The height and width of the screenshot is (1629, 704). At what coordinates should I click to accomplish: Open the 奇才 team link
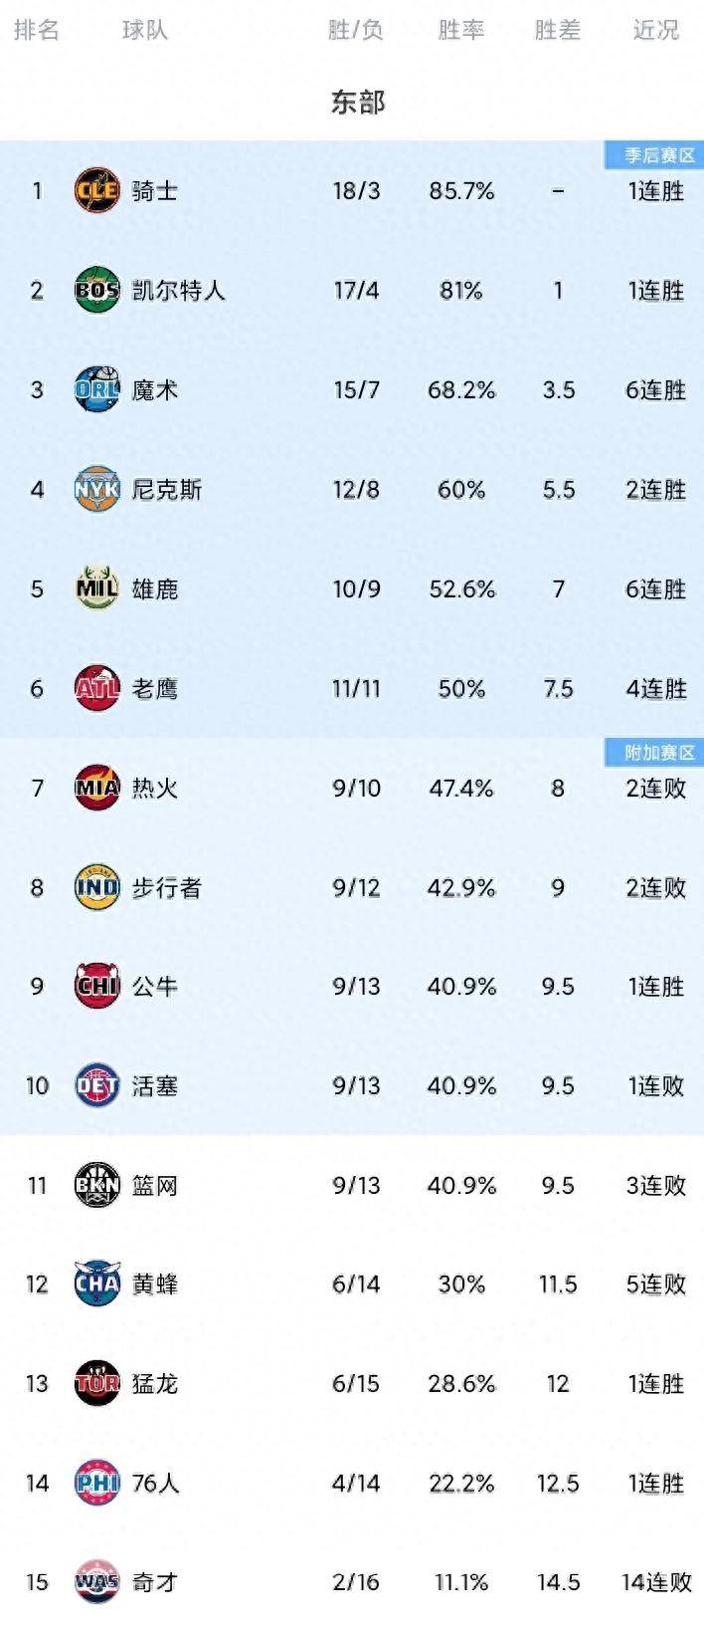pyautogui.click(x=153, y=1581)
